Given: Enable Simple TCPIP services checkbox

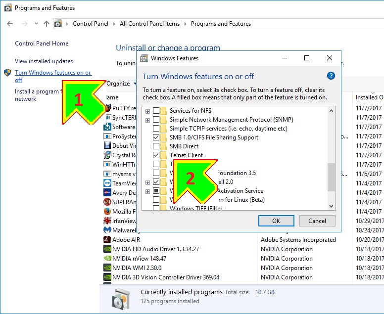Looking at the screenshot, I should tap(156, 128).
